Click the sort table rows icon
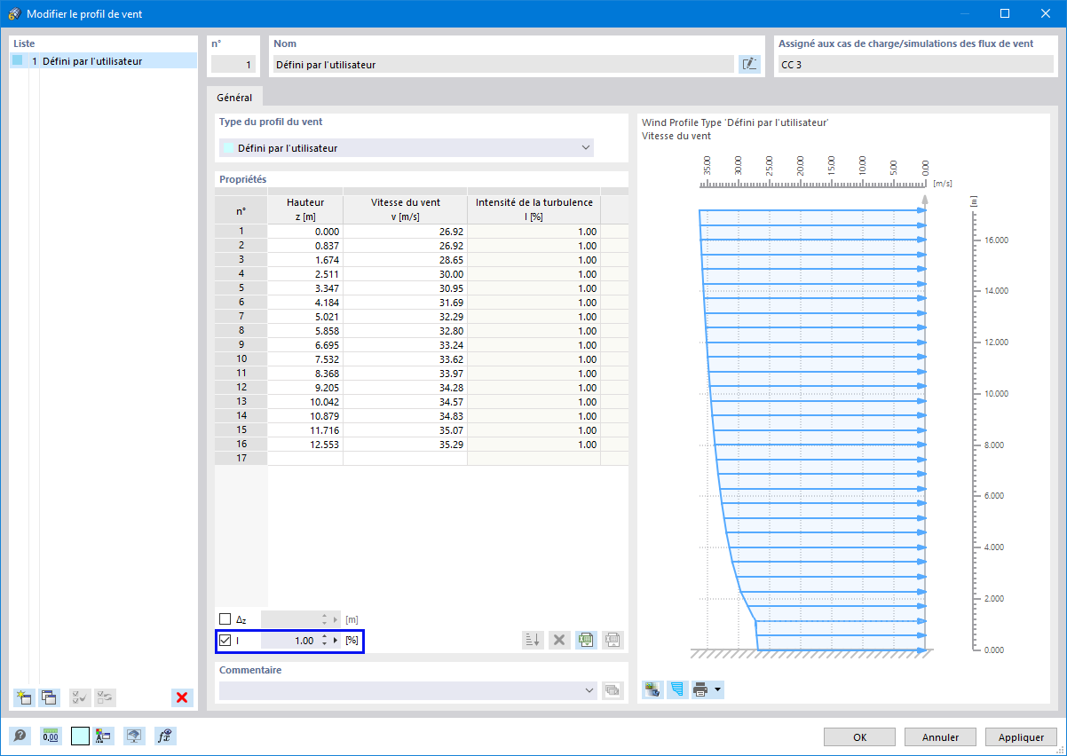This screenshot has width=1067, height=756. pos(533,640)
